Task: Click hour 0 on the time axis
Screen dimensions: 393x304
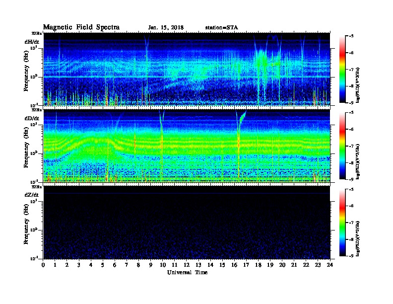Action: click(43, 265)
